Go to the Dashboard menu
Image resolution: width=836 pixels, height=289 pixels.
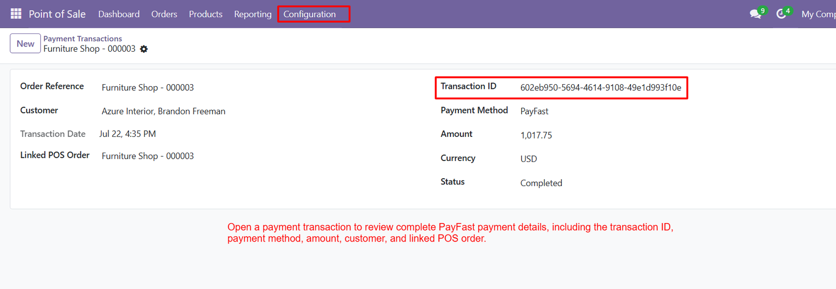point(119,14)
